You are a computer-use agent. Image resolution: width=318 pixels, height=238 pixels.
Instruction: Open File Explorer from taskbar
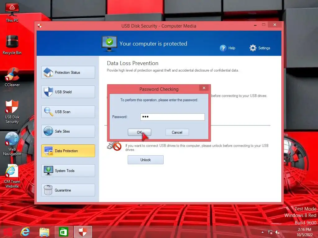click(44, 232)
